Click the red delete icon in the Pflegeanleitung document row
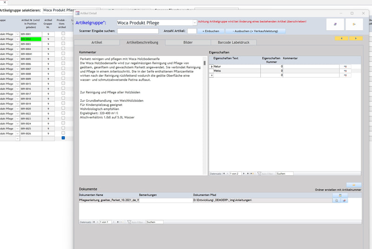This screenshot has height=249, width=372. (x=344, y=200)
